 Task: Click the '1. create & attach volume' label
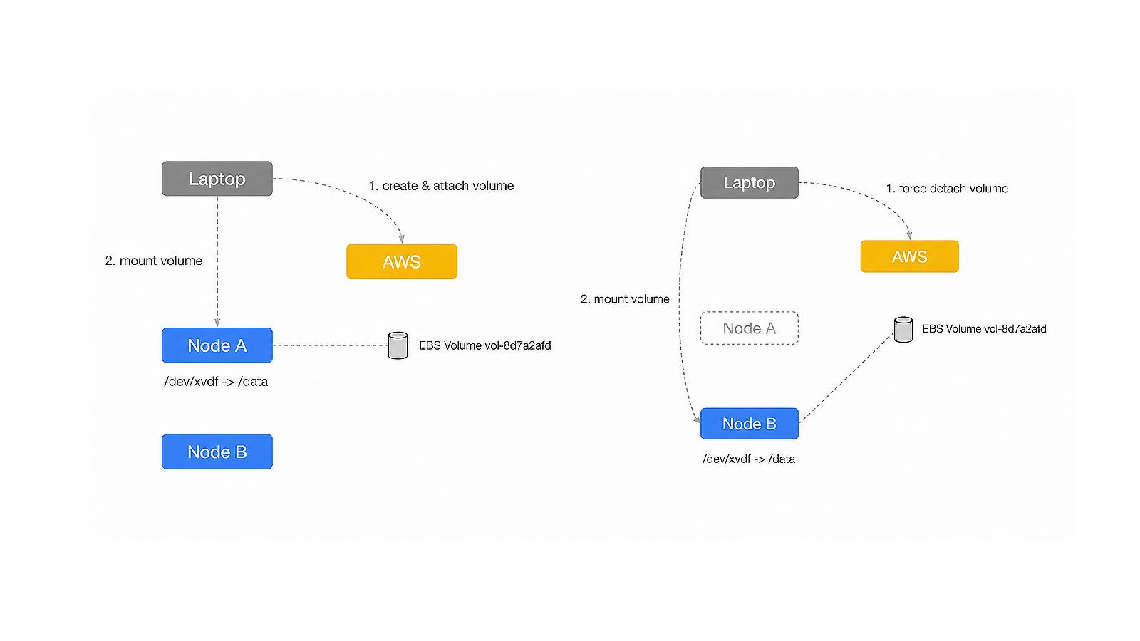coord(441,186)
